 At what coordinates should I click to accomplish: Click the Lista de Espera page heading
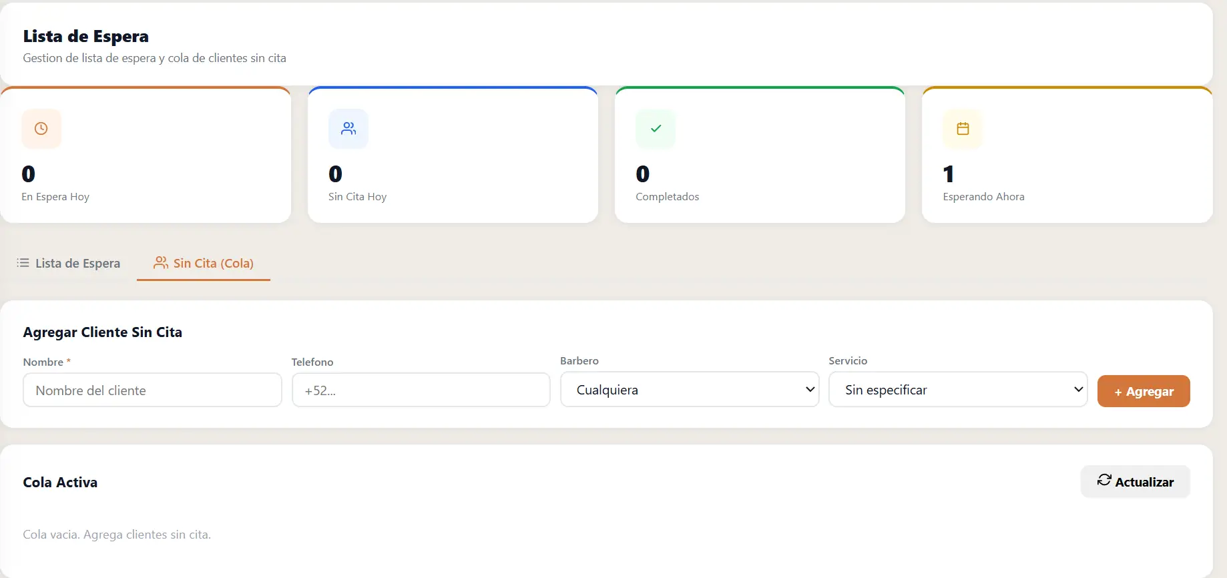click(86, 36)
